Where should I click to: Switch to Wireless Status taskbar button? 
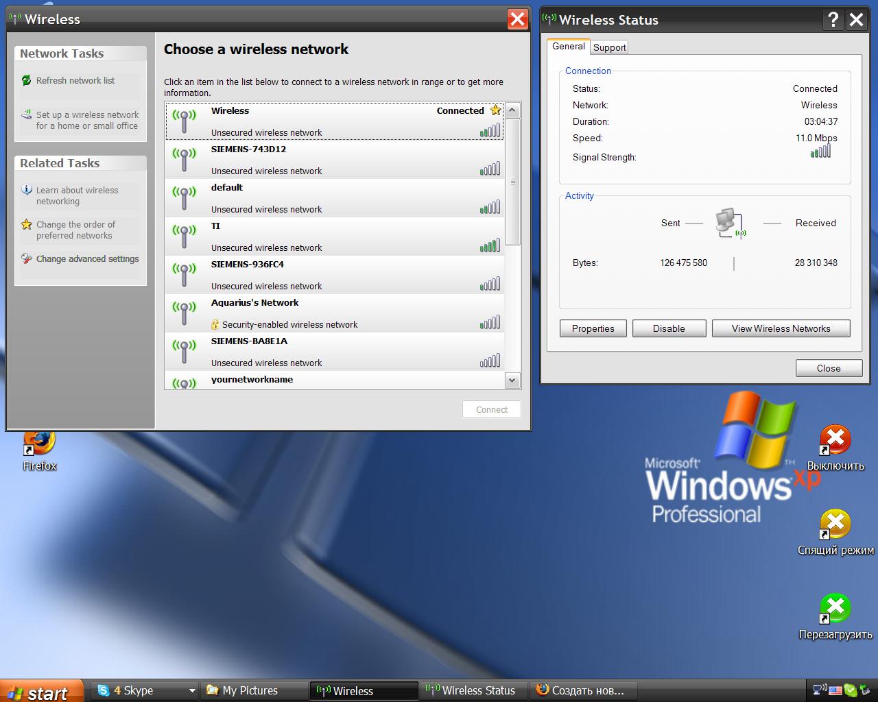(x=475, y=691)
